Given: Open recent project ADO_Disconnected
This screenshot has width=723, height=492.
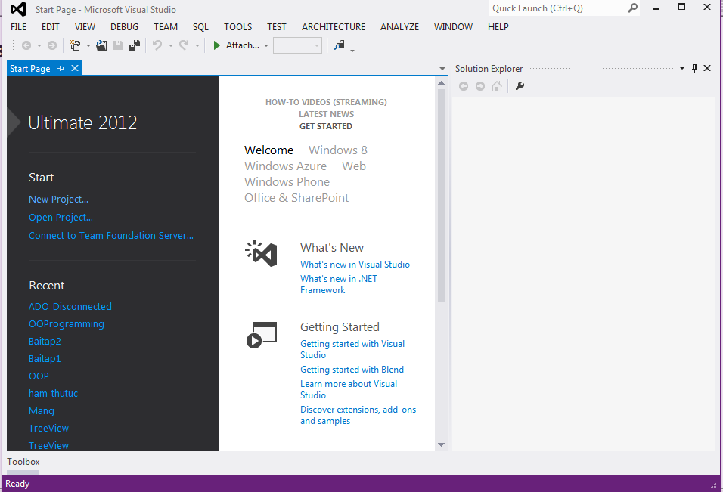Looking at the screenshot, I should click(x=70, y=306).
